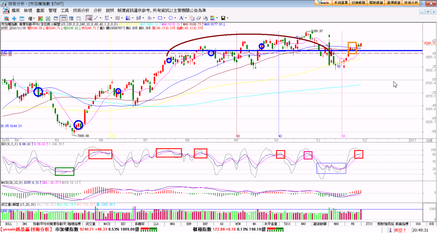The image size is (437, 233).
Task: Switch to the MACD indicator tab
Action: coord(107,224)
